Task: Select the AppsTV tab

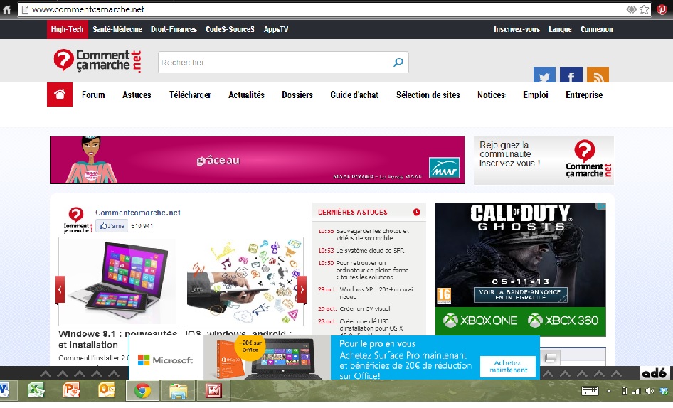Action: click(x=276, y=29)
